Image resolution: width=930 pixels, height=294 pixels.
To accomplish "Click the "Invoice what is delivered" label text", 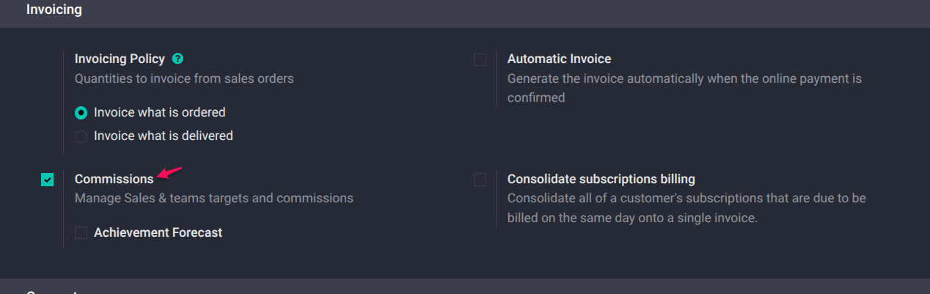I will pos(163,136).
